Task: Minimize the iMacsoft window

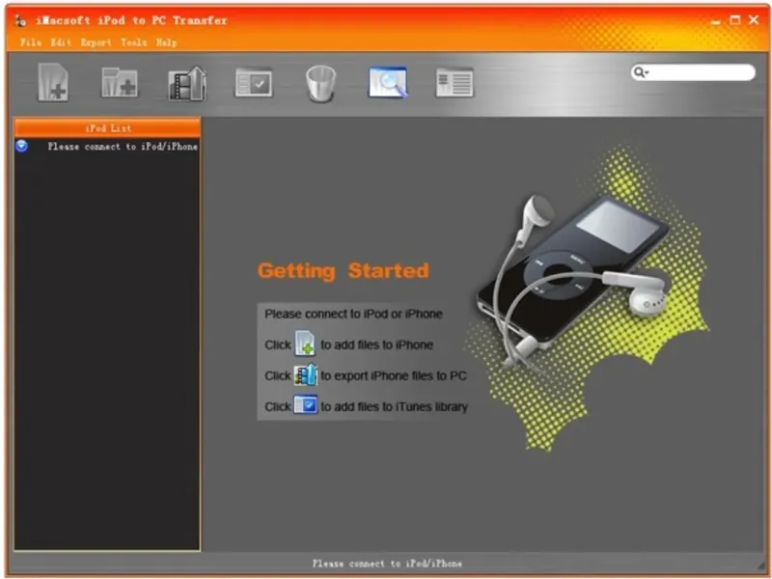Action: [715, 20]
